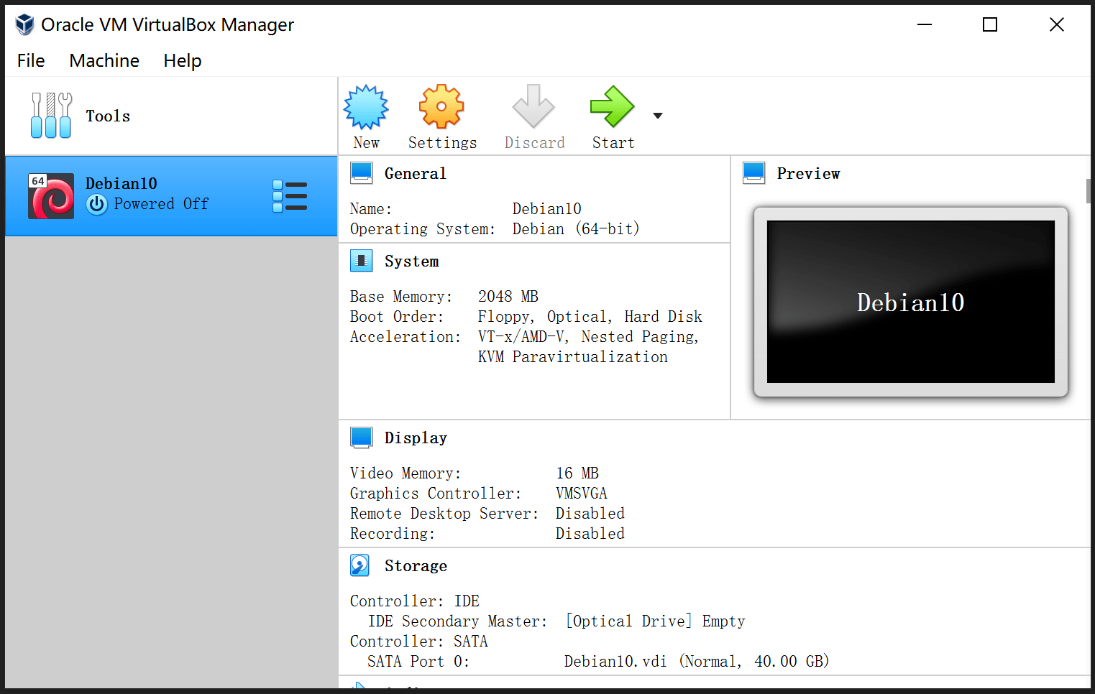Open the Machine menu
The height and width of the screenshot is (694, 1095).
pos(104,61)
